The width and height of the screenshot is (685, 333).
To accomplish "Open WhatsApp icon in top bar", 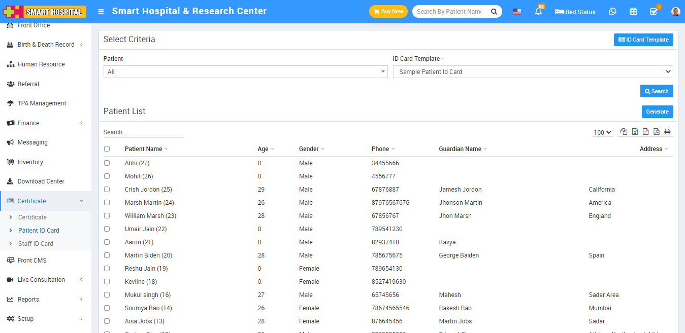I will pyautogui.click(x=612, y=12).
